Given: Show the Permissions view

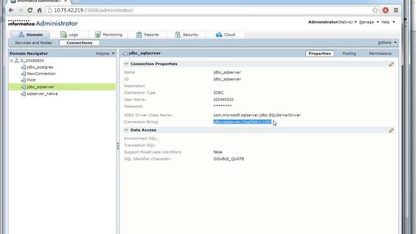Looking at the screenshot, I should [x=380, y=53].
